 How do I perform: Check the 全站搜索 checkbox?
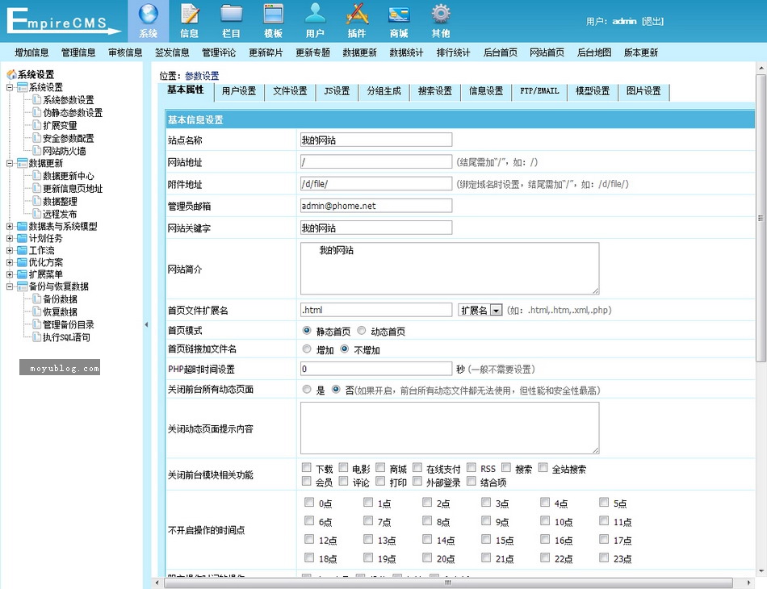pos(543,467)
